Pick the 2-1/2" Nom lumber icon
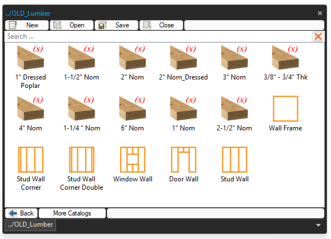Image resolution: width=331 pixels, height=239 pixels. (x=234, y=108)
